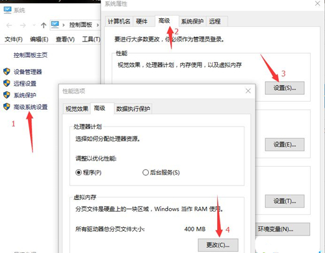
Task: Open 控制面板主页 link
Action: click(x=31, y=55)
